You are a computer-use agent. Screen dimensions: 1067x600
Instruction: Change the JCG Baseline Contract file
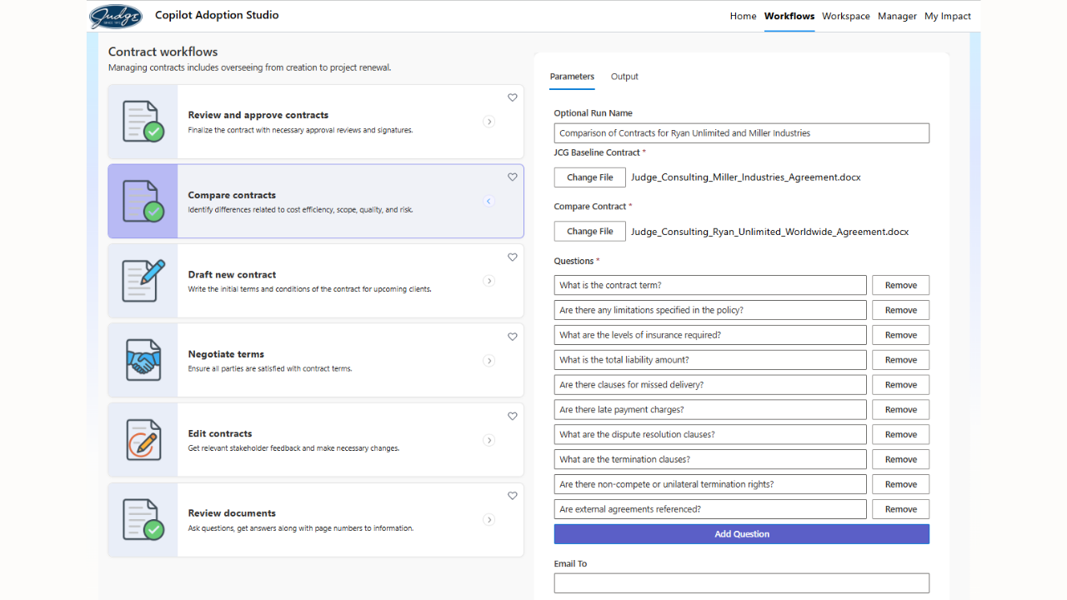pos(590,177)
